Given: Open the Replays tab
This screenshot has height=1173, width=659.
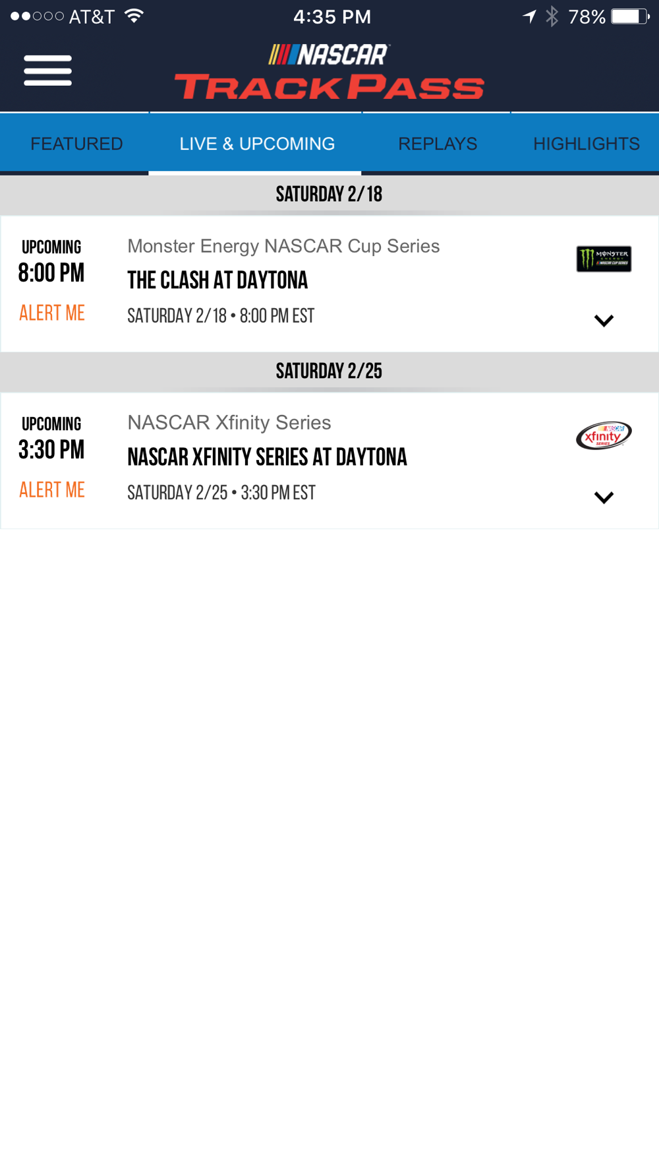Looking at the screenshot, I should (438, 144).
